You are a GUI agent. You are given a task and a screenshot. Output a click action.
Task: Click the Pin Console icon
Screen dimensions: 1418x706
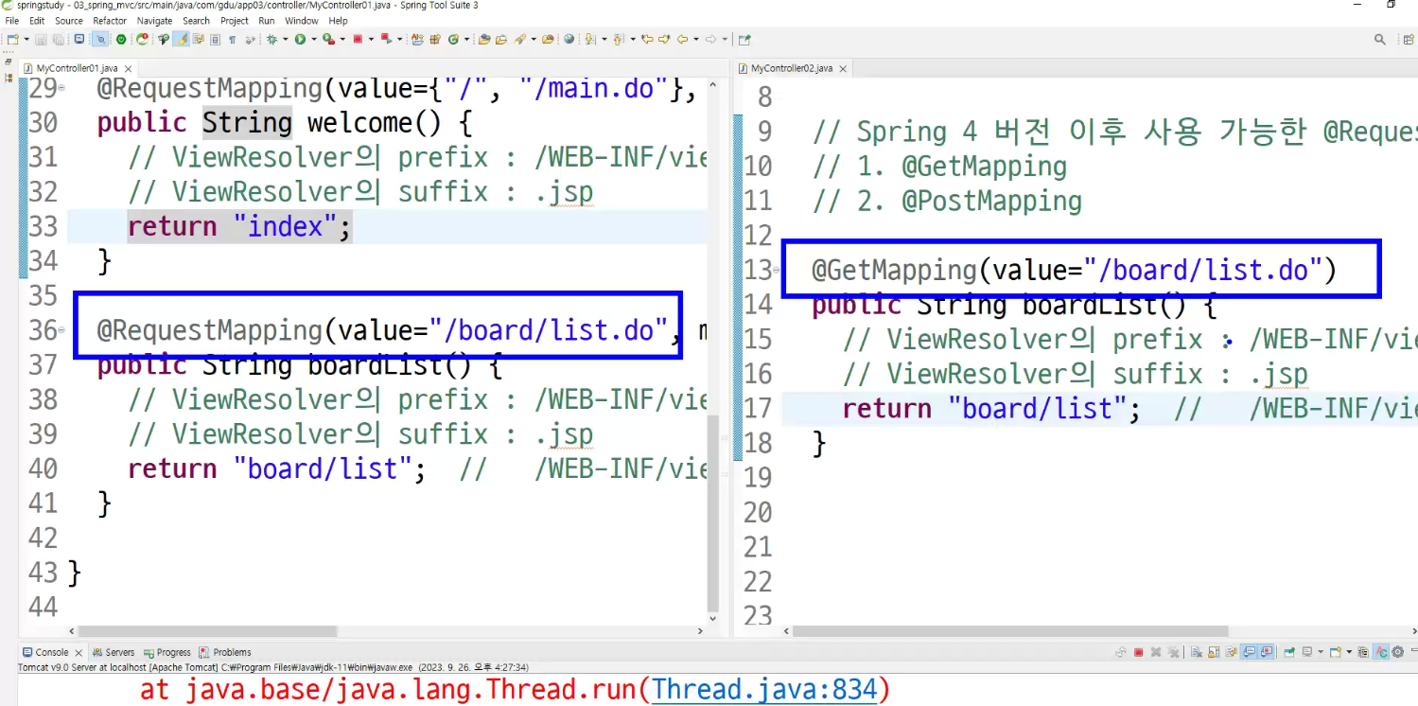pos(1289,652)
